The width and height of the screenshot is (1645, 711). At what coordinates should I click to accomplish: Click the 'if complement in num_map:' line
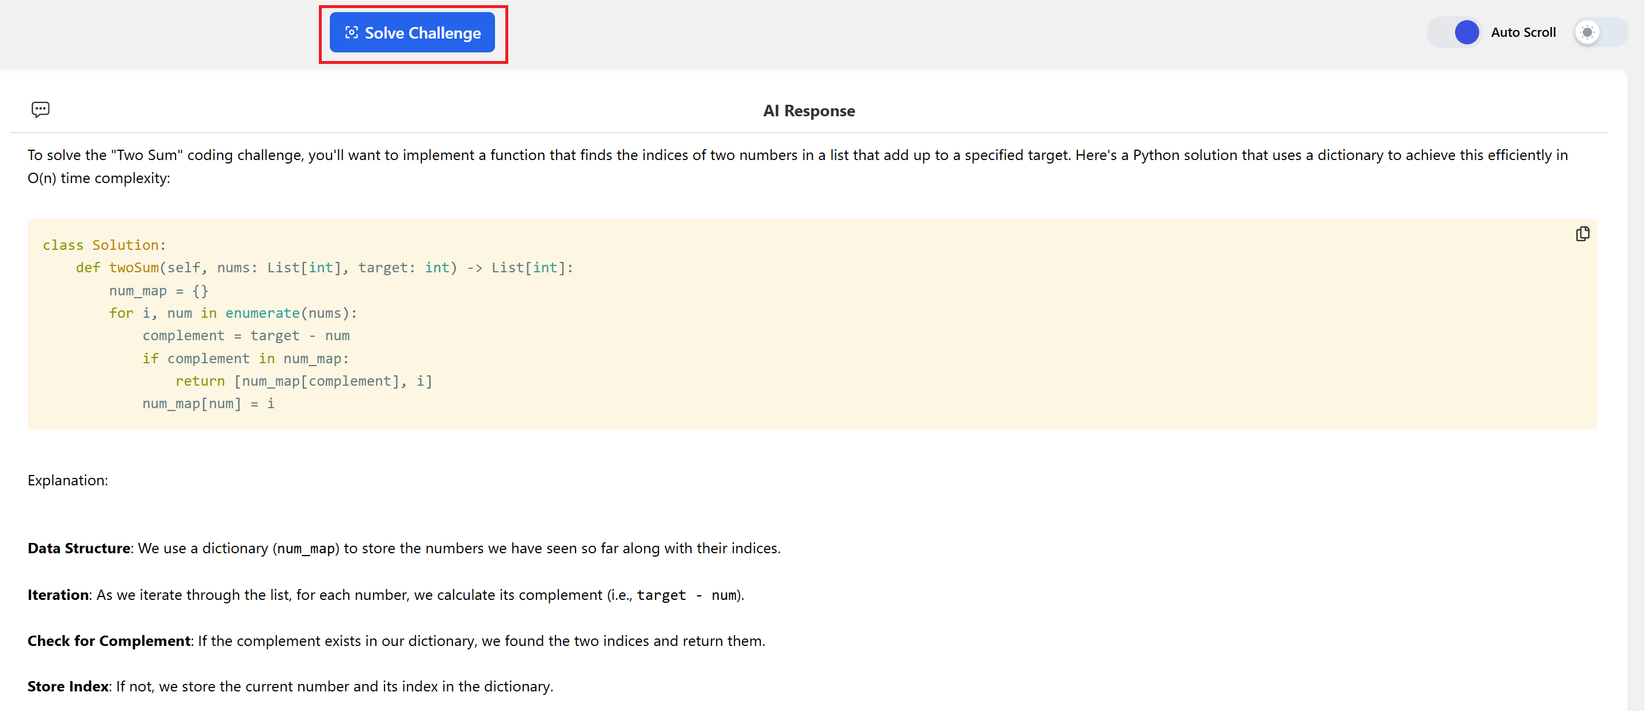tap(246, 358)
